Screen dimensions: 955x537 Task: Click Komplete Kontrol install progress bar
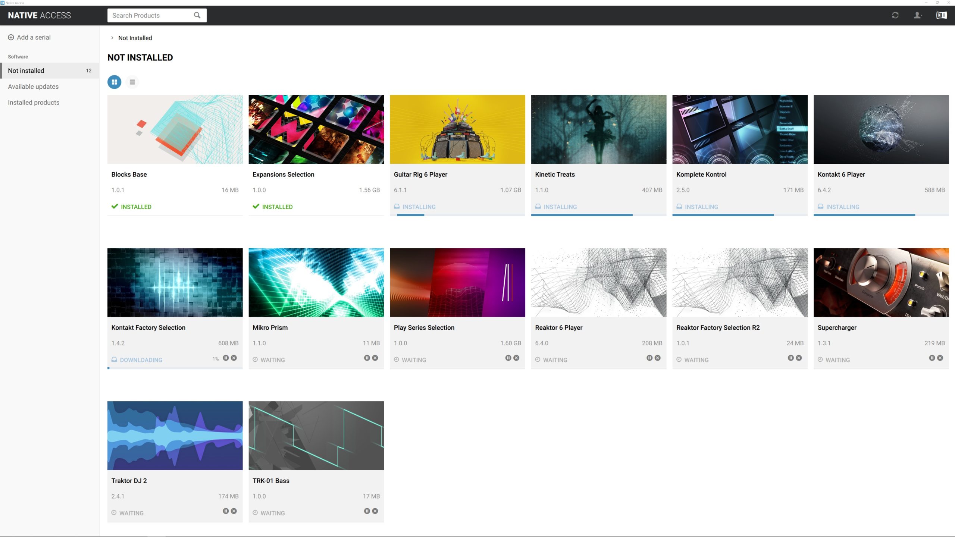tap(740, 215)
